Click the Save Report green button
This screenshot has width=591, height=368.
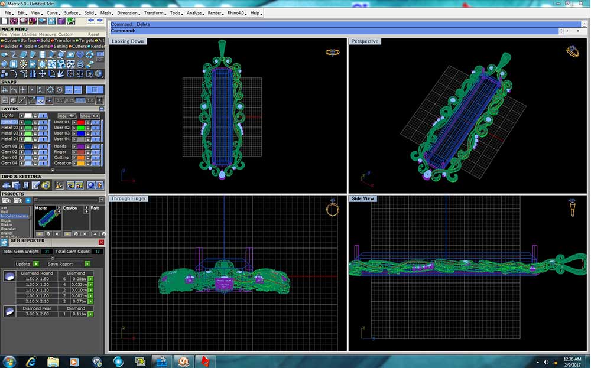[87, 264]
